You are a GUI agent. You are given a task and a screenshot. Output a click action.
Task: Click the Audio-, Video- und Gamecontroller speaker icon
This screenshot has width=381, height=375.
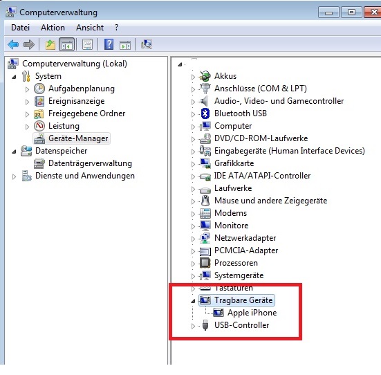click(x=205, y=101)
